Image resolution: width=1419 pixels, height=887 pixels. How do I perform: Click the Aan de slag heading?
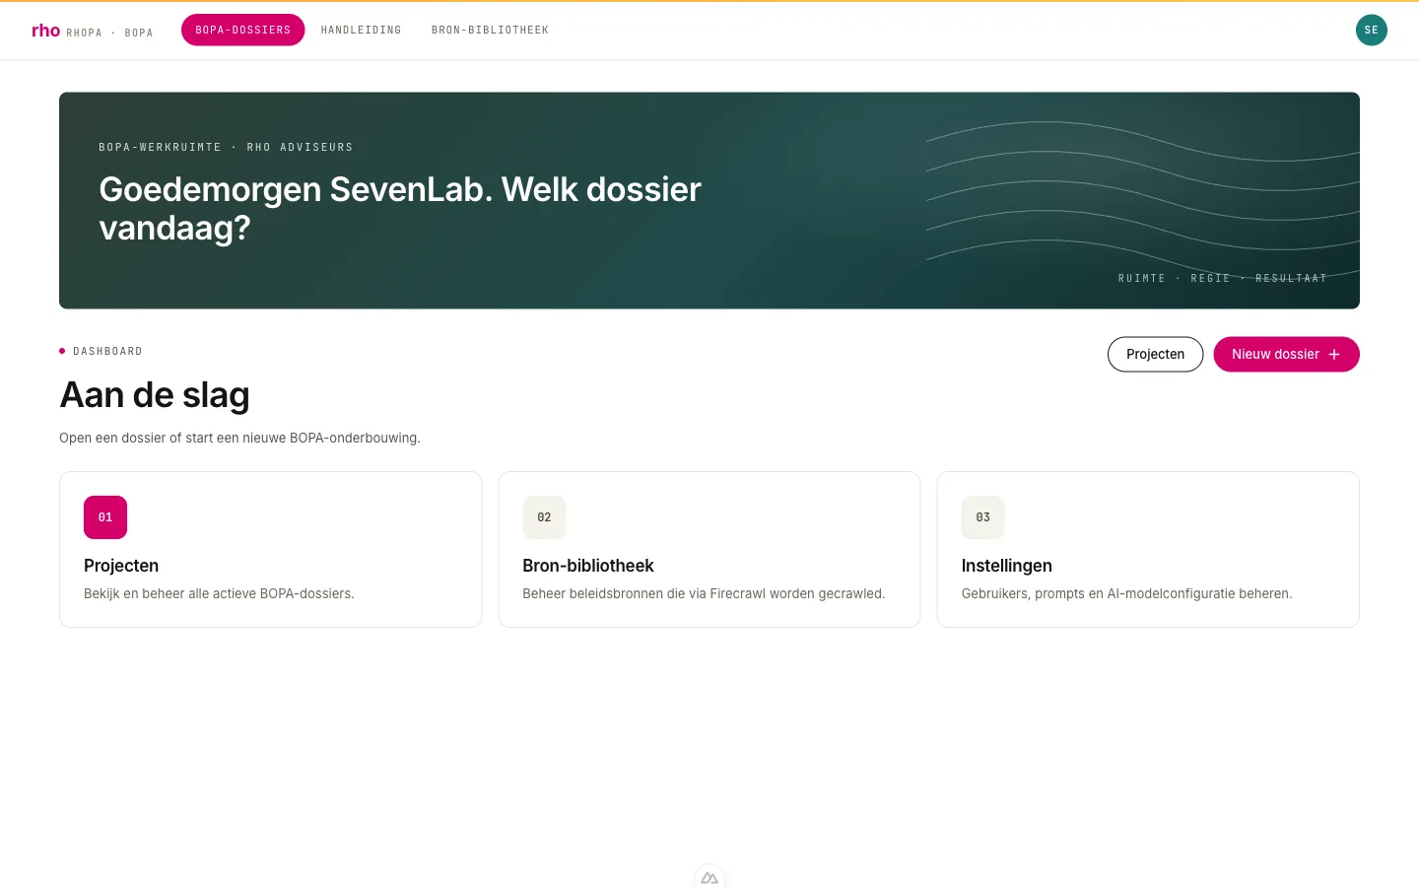coord(155,395)
